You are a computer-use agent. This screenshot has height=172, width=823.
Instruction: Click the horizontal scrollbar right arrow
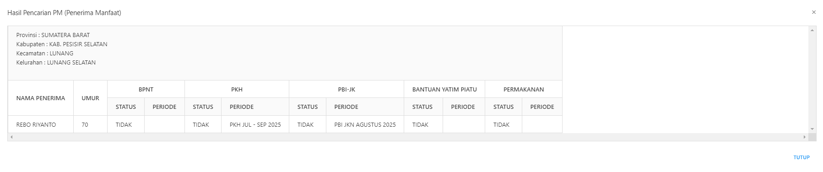pyautogui.click(x=805, y=137)
